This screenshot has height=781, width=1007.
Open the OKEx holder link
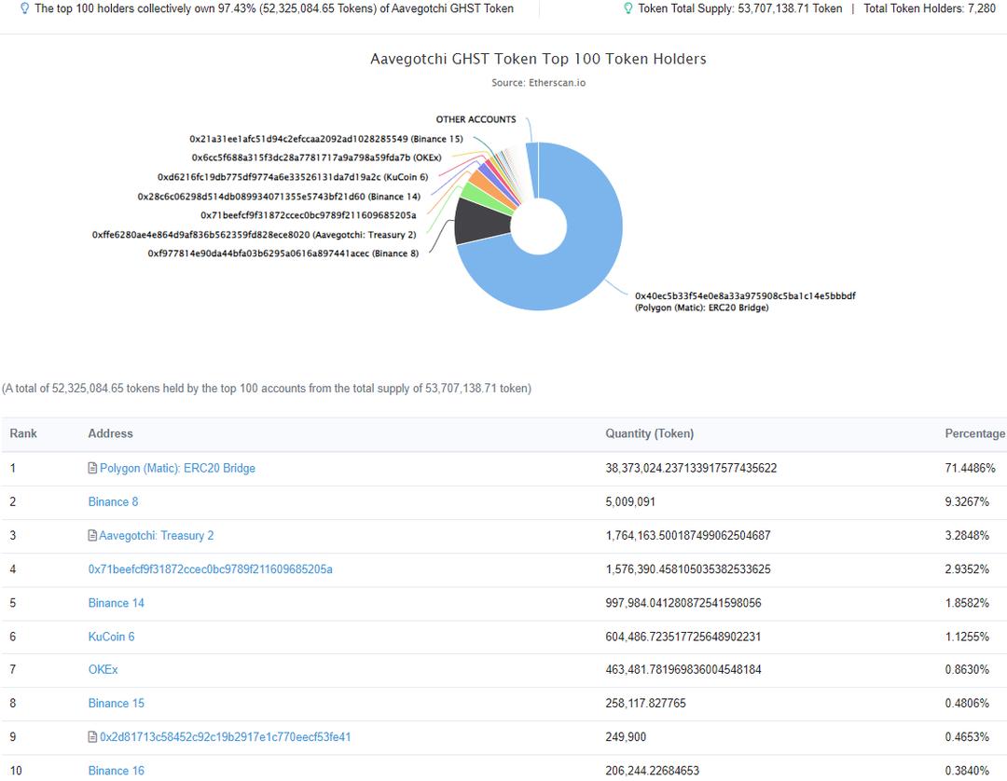(103, 670)
